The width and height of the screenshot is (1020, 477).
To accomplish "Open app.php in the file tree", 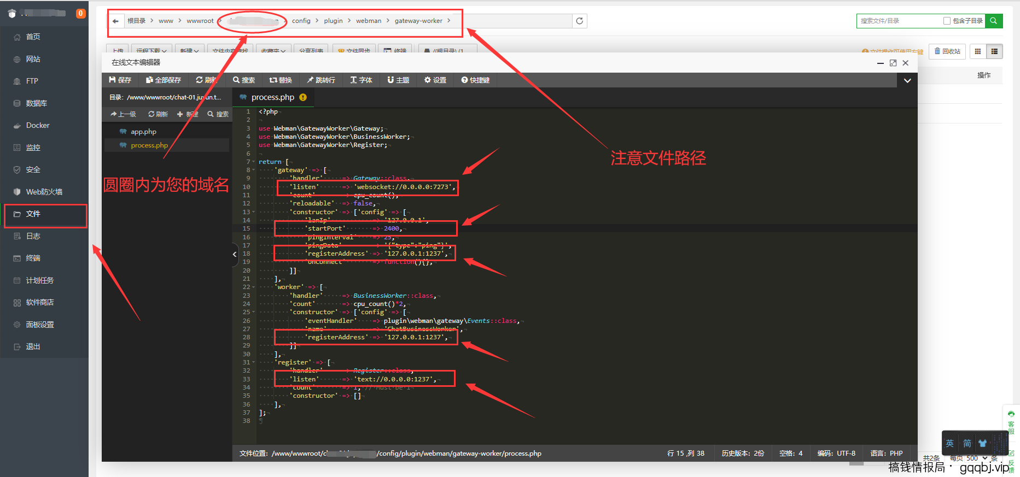I will [x=143, y=132].
